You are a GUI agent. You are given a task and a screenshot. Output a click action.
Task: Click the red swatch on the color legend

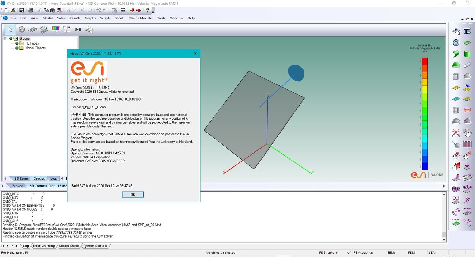[x=425, y=61]
